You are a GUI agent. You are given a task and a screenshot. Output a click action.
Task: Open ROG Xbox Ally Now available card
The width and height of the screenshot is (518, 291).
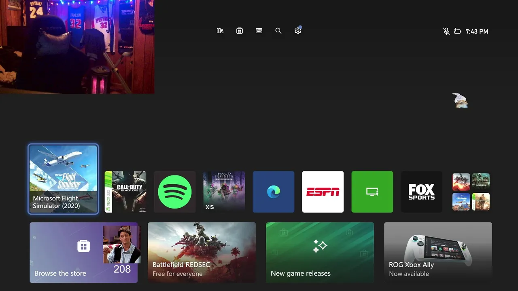(438, 253)
